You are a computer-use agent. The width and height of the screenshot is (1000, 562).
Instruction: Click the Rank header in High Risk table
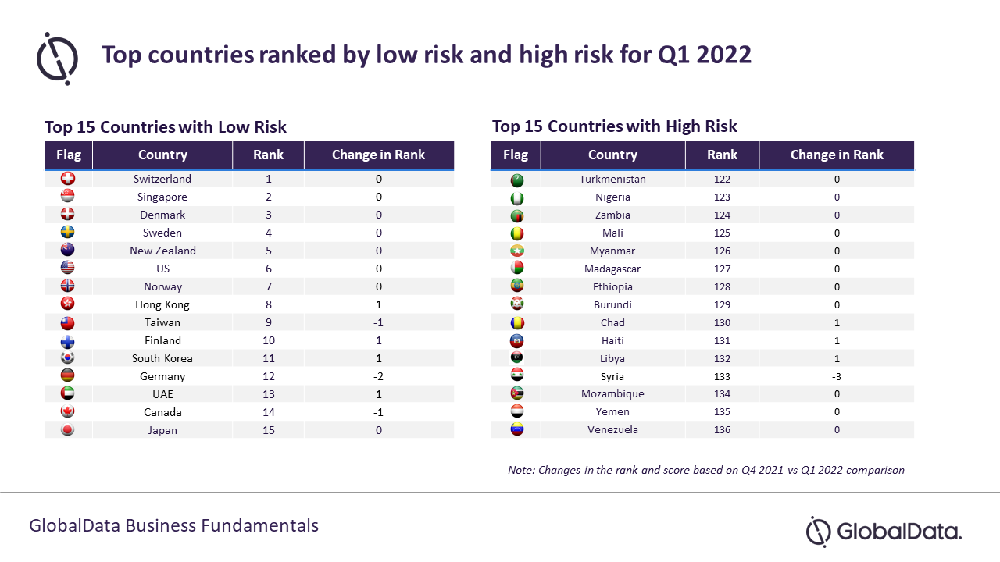[x=722, y=155]
